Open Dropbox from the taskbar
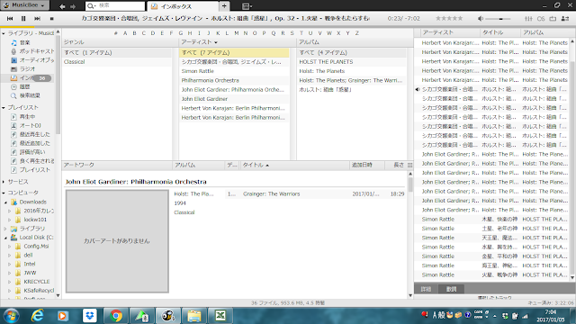 point(90,316)
